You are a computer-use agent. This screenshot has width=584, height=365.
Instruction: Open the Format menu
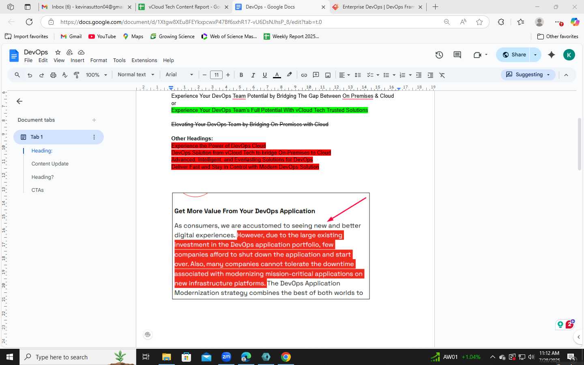click(99, 60)
